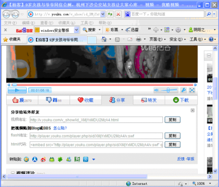Share to 人人网 blue icon

35,159
